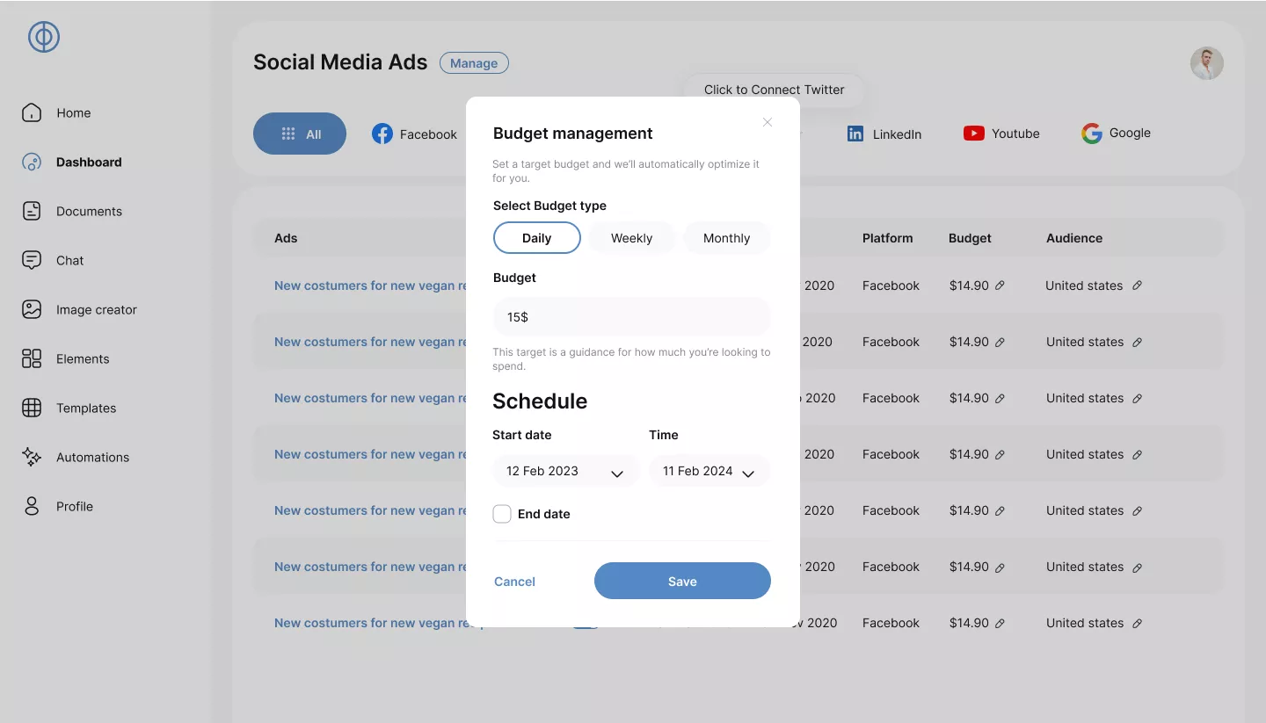
Task: Click the Chat bubble icon
Action: [32, 260]
